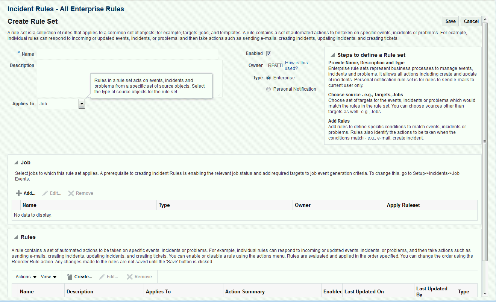This screenshot has width=496, height=302.
Task: Save the rule set
Action: [x=450, y=21]
